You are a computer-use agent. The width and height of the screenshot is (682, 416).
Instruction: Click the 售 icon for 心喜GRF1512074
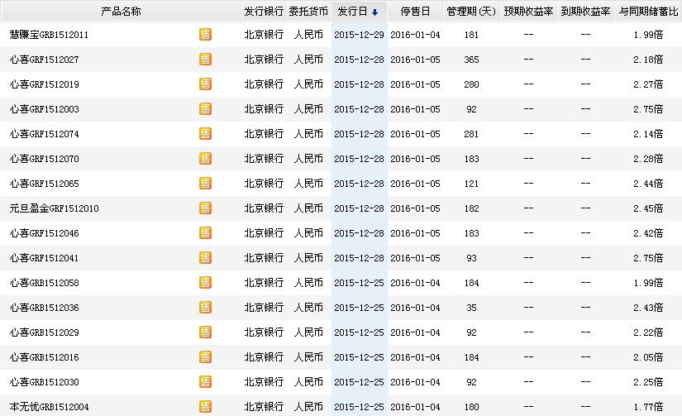pos(205,134)
